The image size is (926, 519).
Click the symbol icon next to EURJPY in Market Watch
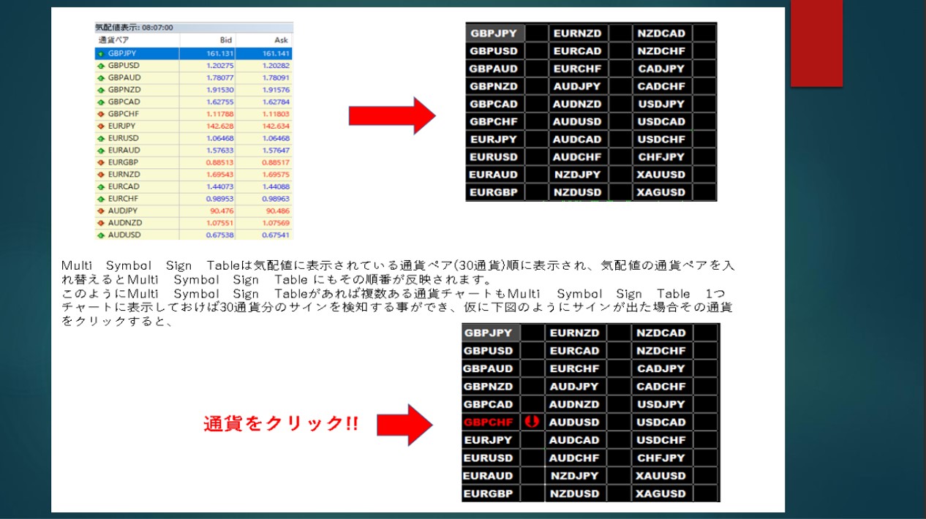click(101, 126)
